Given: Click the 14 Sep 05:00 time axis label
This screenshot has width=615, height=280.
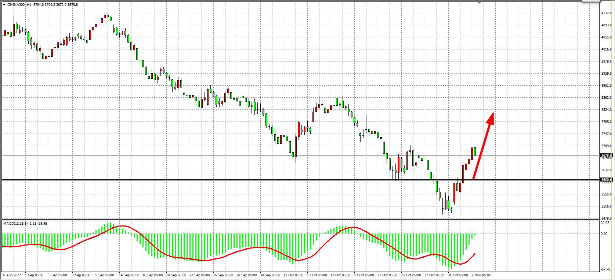Looking at the screenshot, I should click(130, 275).
